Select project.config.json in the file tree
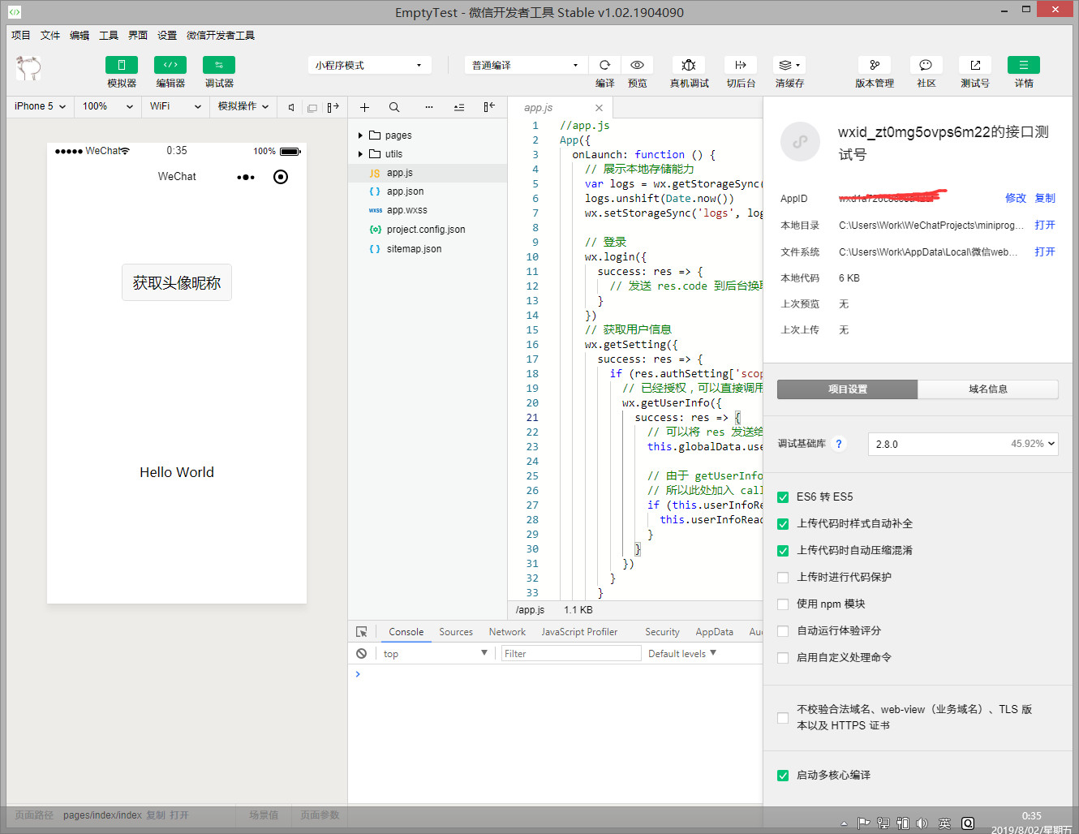Image resolution: width=1079 pixels, height=834 pixels. pos(428,230)
